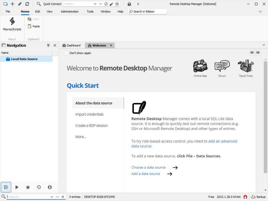The height and width of the screenshot is (201, 268).
Task: Click the Backup status bar button
Action: (258, 197)
